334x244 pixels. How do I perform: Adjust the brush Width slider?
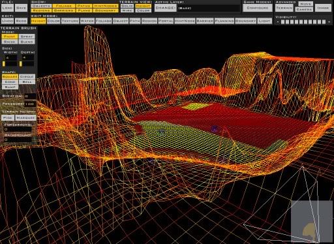pyautogui.click(x=10, y=64)
